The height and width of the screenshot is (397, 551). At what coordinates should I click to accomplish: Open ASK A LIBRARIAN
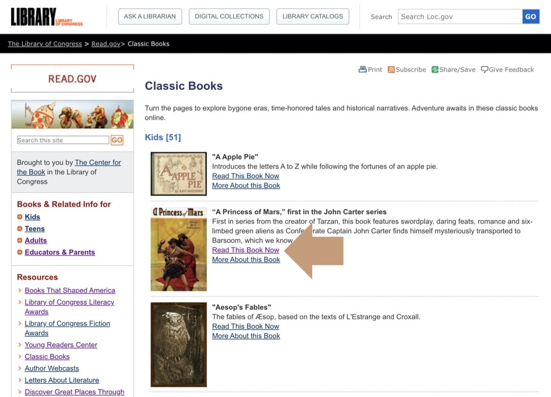pos(149,16)
